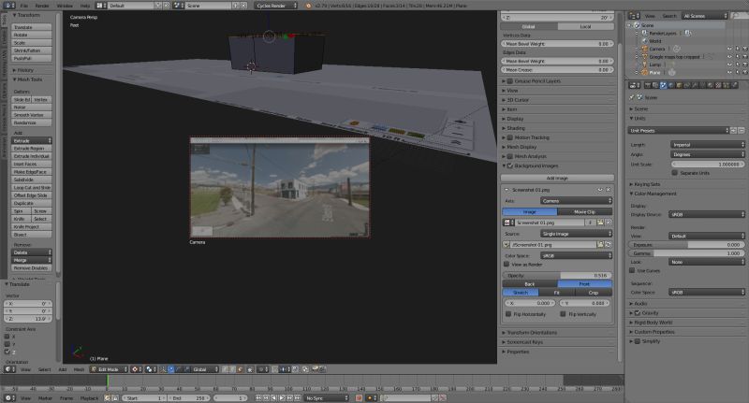
Task: Open the Render properties tab icon
Action: click(x=648, y=85)
